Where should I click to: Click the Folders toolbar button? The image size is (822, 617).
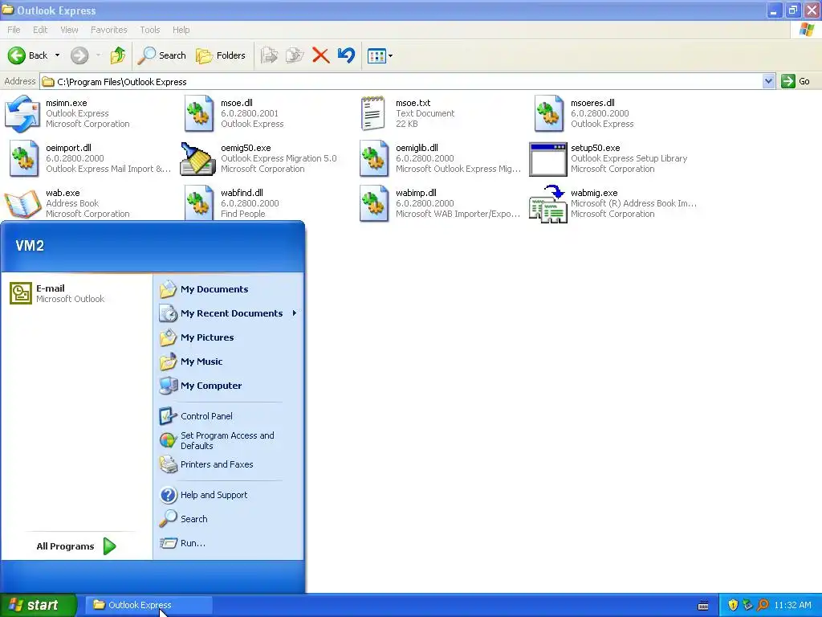tap(220, 55)
